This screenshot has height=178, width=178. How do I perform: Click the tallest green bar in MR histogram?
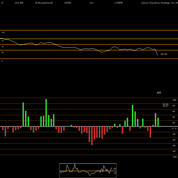click(46, 112)
